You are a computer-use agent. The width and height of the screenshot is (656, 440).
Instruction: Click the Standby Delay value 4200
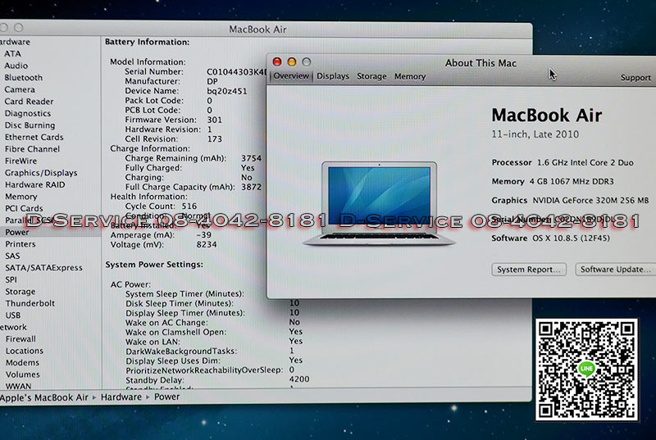pos(299,379)
